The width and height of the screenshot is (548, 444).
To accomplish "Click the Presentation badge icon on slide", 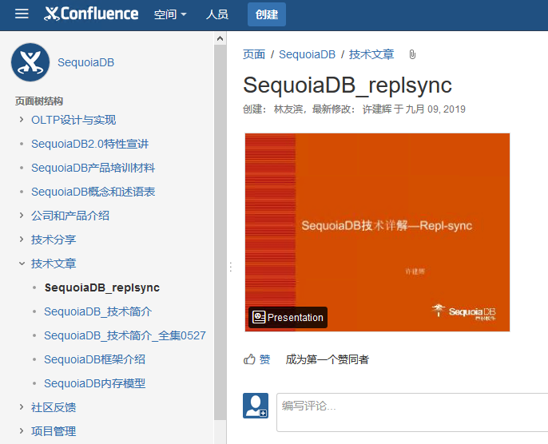I will tap(259, 317).
